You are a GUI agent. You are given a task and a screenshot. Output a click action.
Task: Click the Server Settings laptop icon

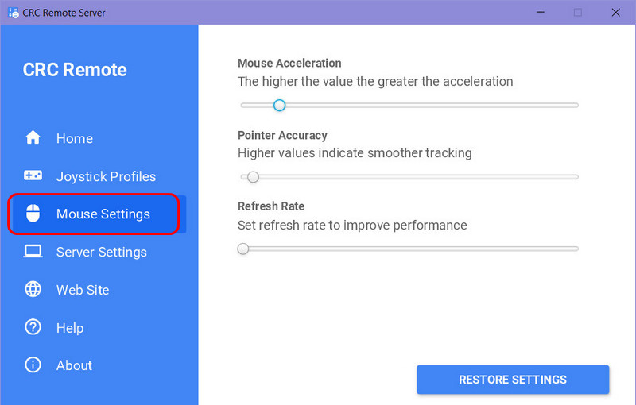(33, 252)
